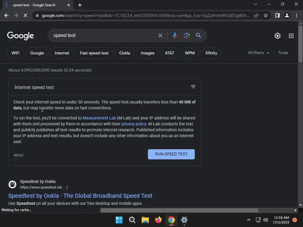Click the scroll down arrow
Screen dimensions: 303x227
click(x=300, y=205)
